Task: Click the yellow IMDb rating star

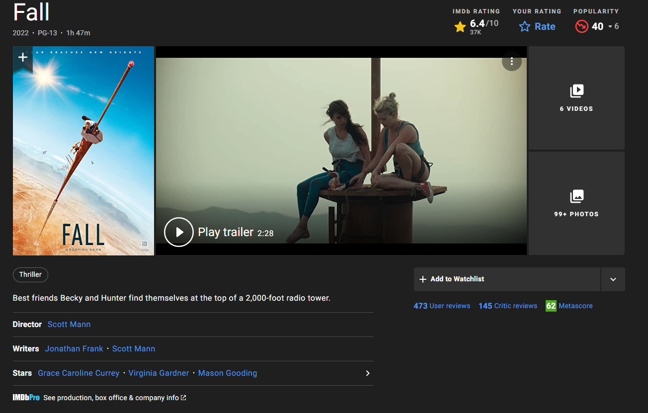Action: point(460,27)
